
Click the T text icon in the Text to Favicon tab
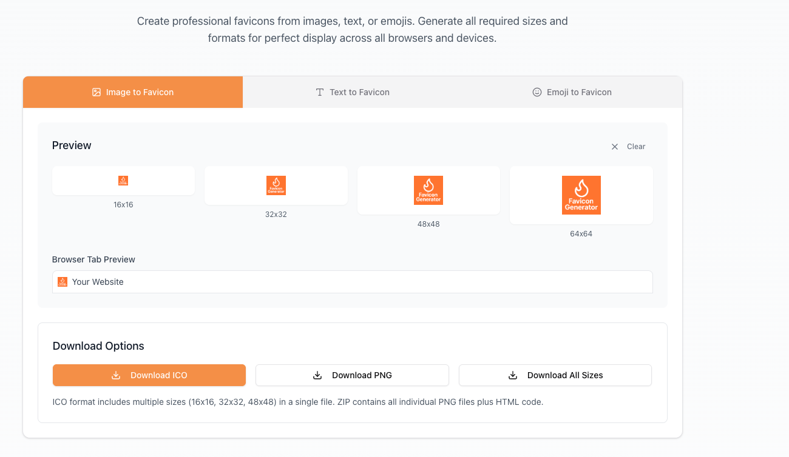(320, 92)
